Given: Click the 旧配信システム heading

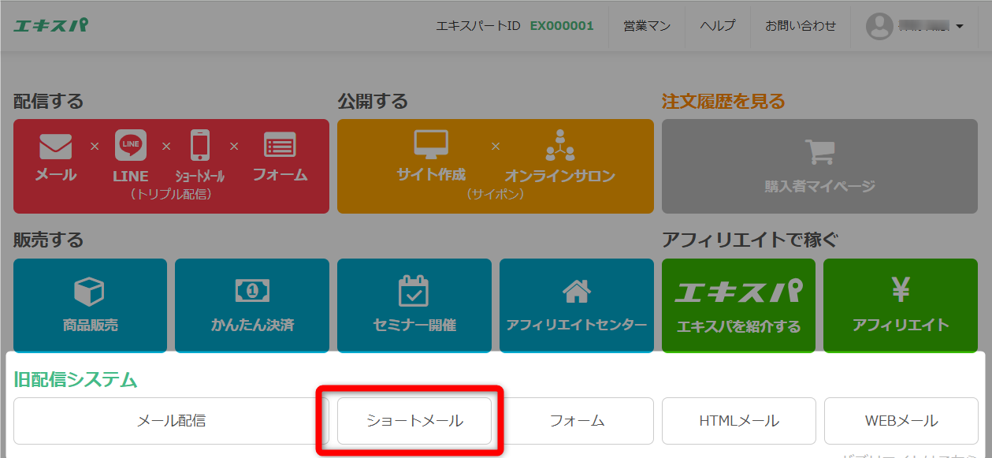Looking at the screenshot, I should click(x=76, y=380).
